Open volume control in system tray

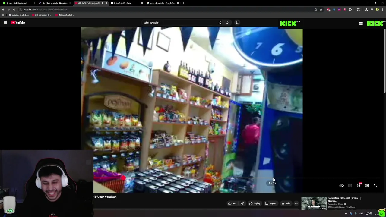click(371, 213)
